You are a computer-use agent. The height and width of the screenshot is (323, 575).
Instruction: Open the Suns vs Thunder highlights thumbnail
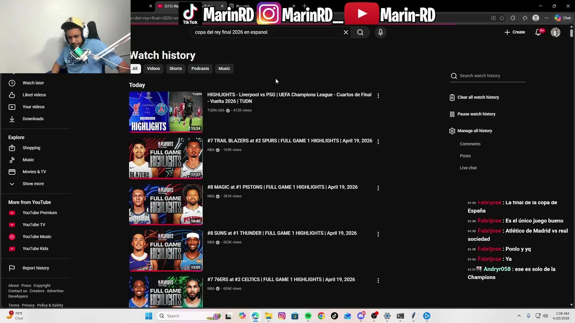166,251
